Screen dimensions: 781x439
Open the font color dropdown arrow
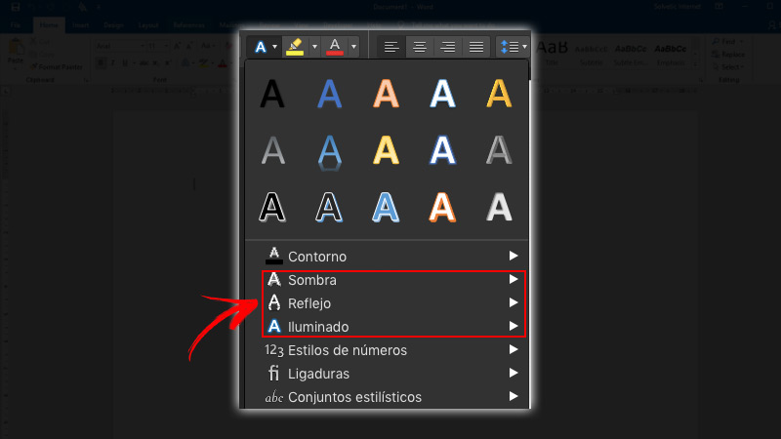coord(353,47)
